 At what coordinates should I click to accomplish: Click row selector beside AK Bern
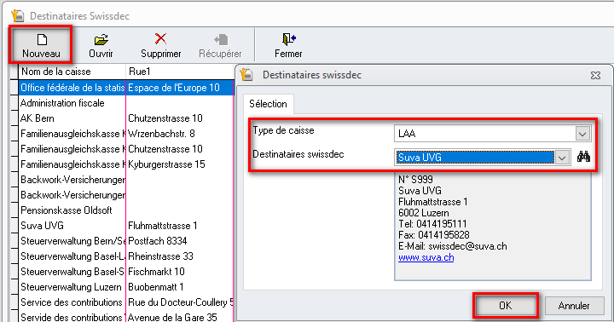click(14, 118)
